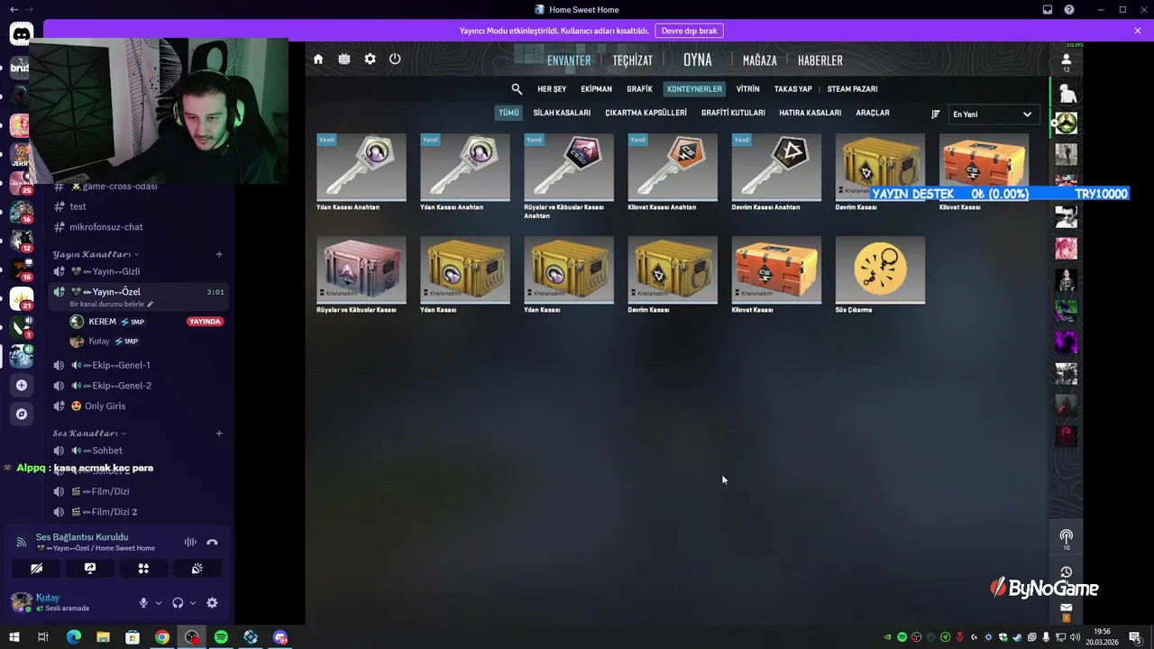1154x649 pixels.
Task: Select the EKİPMAN inventory filter
Action: (596, 89)
